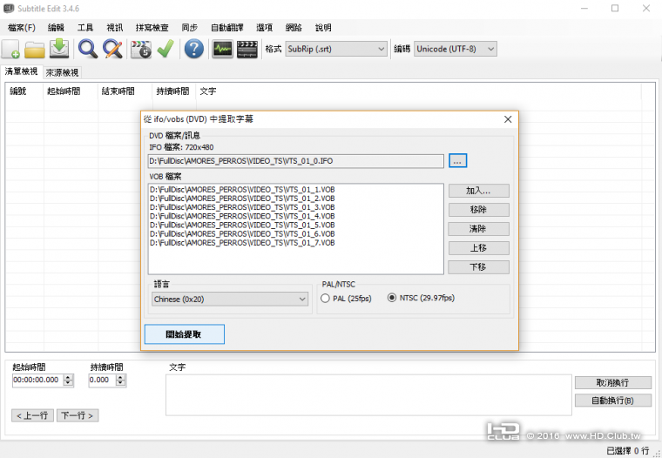The height and width of the screenshot is (458, 662).
Task: Click the 加入... button to add VOB
Action: (478, 191)
